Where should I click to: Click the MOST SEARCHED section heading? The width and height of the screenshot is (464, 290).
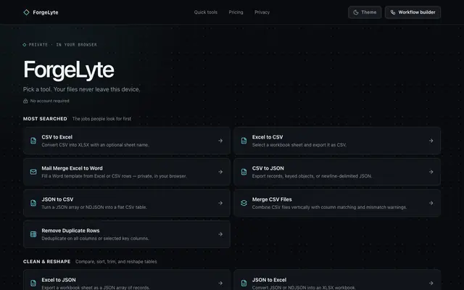(45, 119)
